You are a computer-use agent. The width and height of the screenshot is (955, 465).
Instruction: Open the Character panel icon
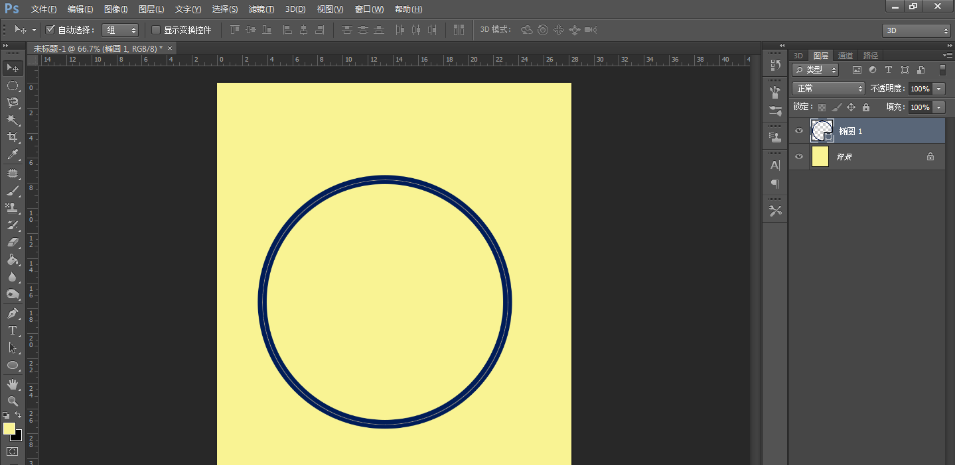(x=774, y=165)
